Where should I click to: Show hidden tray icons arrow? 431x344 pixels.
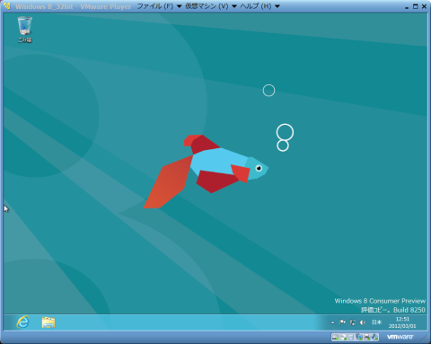(x=332, y=322)
